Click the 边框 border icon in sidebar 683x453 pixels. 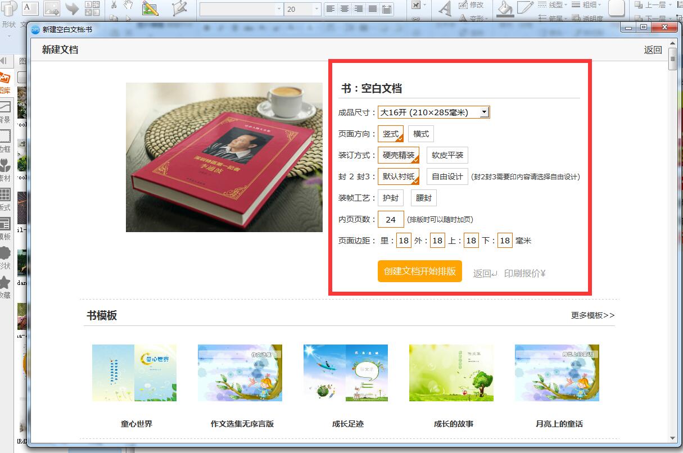[5, 137]
